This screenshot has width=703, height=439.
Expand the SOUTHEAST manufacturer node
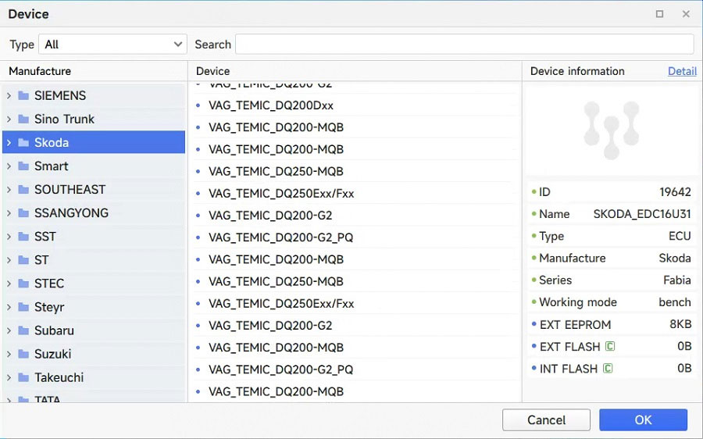[9, 190]
